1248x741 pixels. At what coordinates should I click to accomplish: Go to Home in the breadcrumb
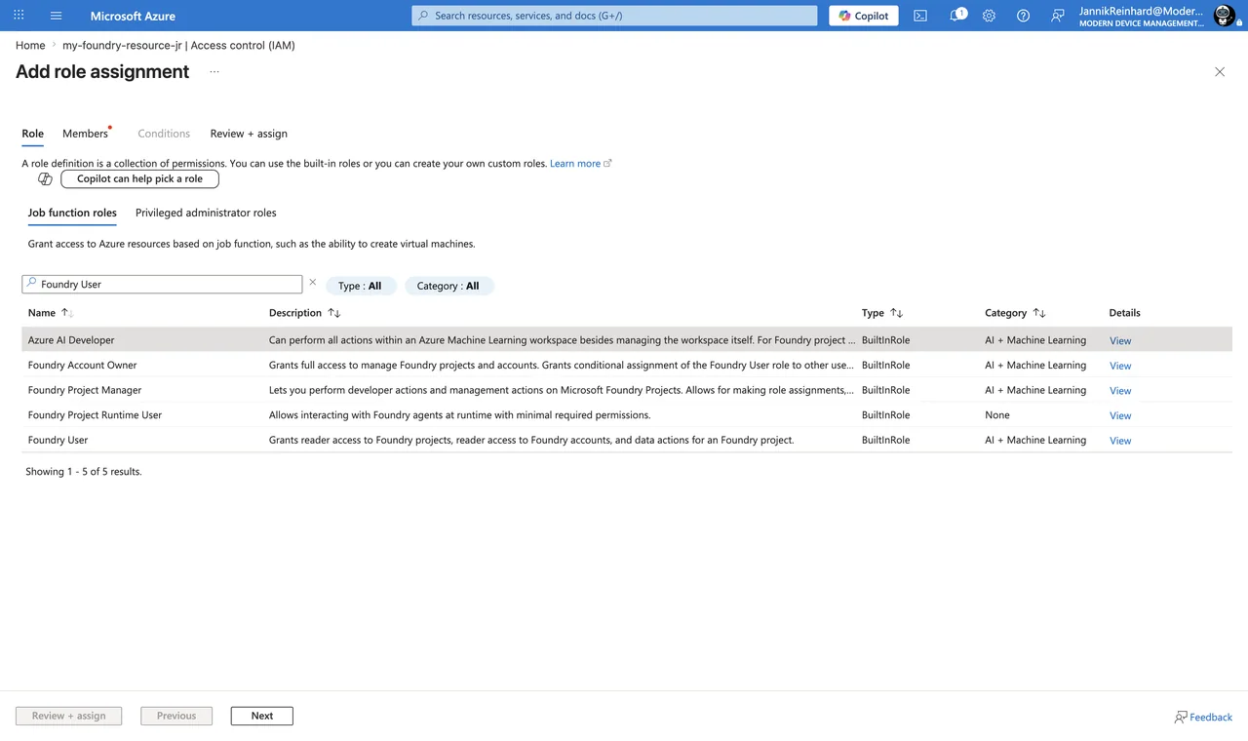[x=30, y=46]
